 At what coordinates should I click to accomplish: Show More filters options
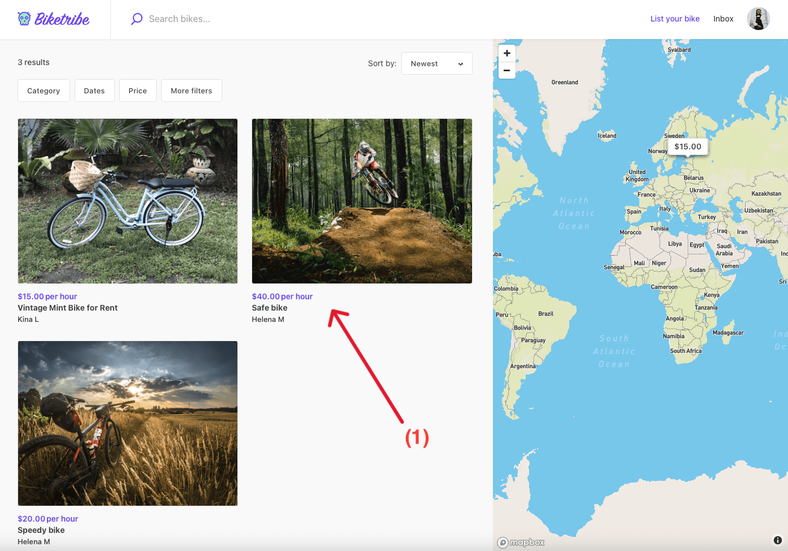(191, 91)
